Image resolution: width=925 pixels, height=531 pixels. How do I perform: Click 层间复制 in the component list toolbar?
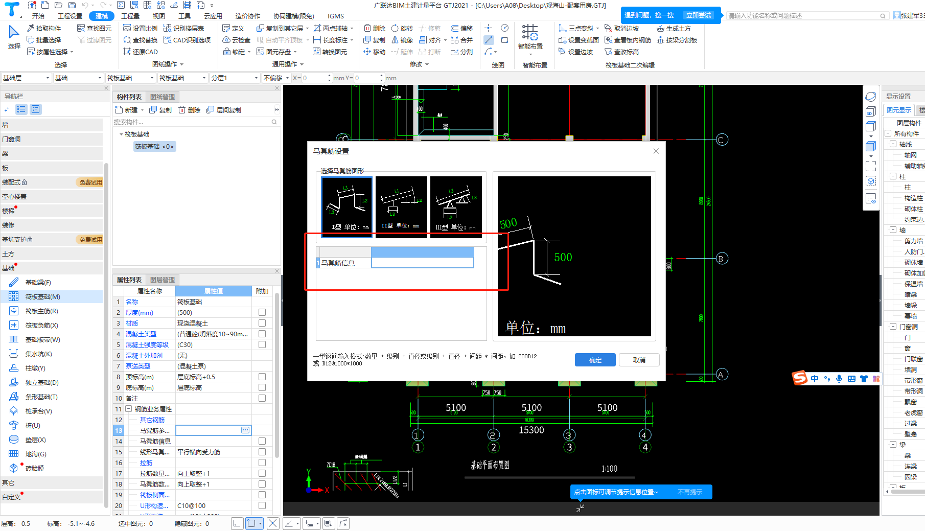pos(224,110)
